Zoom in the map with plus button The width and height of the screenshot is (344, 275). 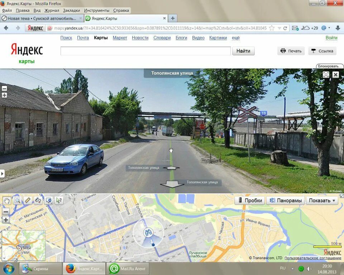pos(6,220)
